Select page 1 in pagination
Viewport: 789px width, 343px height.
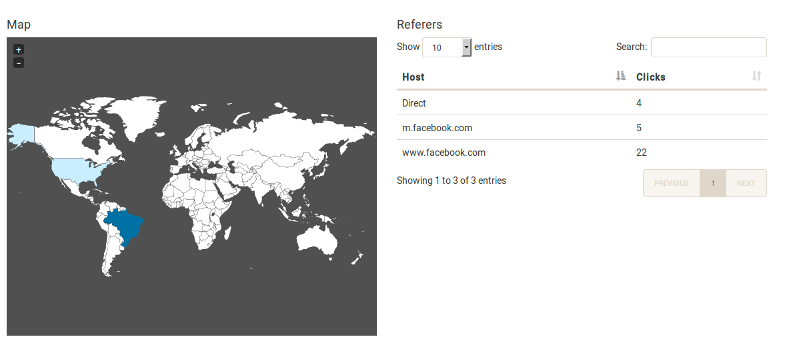pyautogui.click(x=712, y=183)
